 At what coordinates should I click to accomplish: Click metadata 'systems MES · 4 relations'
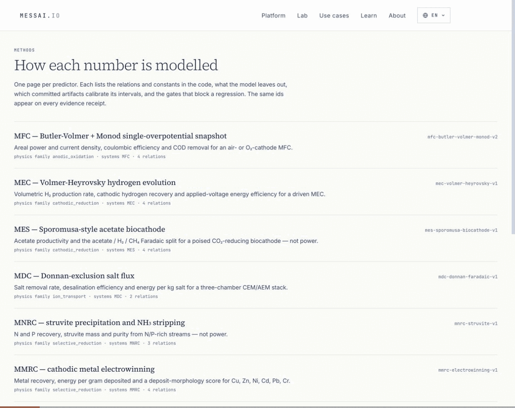139,250
